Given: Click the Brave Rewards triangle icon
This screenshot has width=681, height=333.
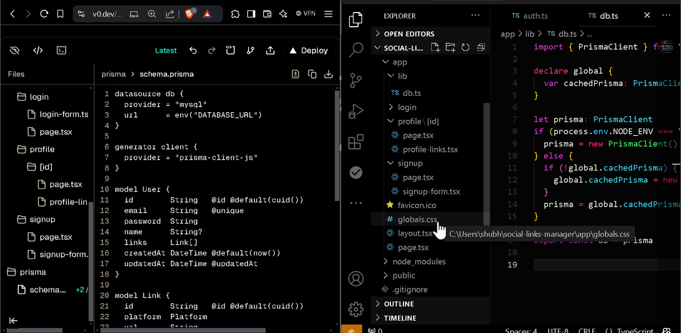Looking at the screenshot, I should pos(208,14).
